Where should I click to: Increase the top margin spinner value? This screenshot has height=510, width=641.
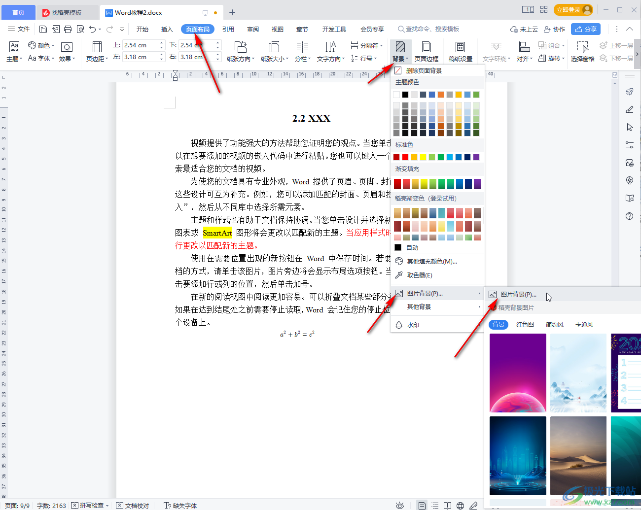161,43
